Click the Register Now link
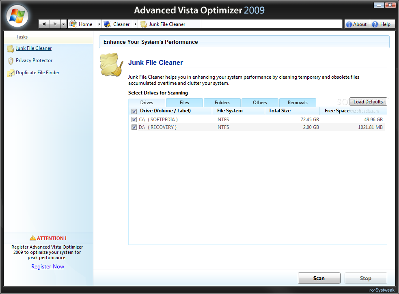This screenshot has height=294, width=399. [x=47, y=266]
